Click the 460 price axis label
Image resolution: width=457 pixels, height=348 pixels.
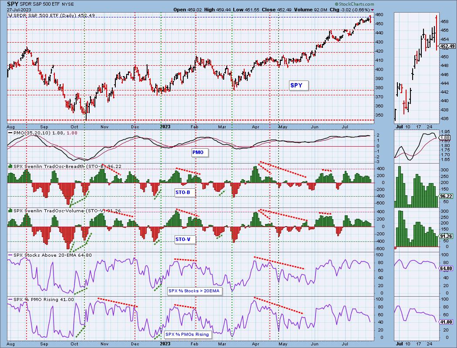[379, 14]
